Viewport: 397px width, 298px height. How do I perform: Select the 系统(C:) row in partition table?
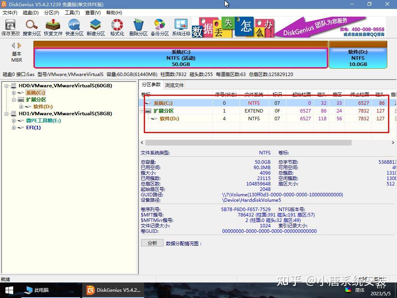tap(268, 103)
